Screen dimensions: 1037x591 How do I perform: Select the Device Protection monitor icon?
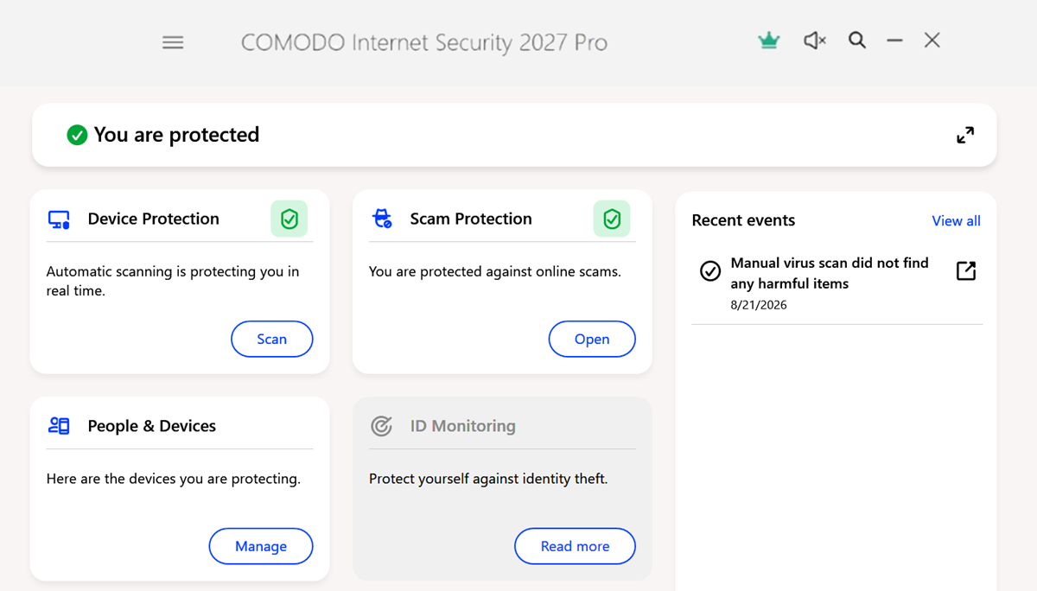click(59, 219)
